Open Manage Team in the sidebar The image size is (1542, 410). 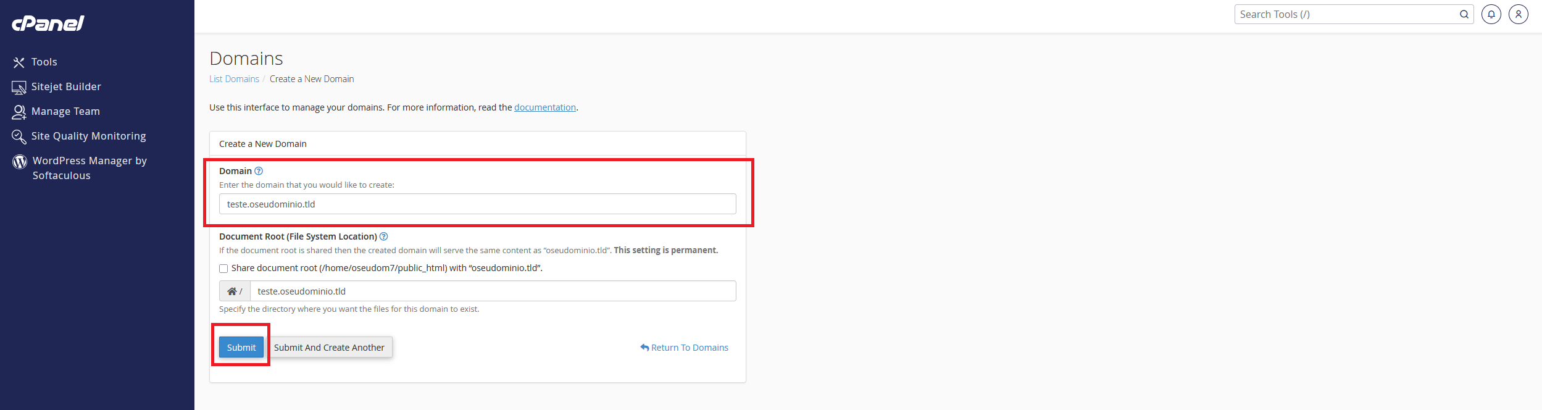[65, 111]
